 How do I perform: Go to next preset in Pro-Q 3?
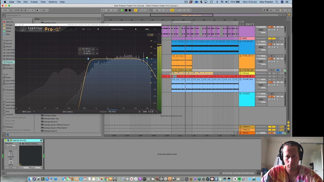(136, 29)
